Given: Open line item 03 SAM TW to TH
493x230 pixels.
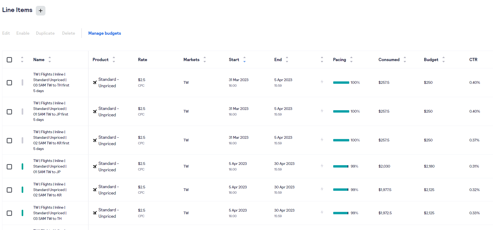Looking at the screenshot, I should [x=50, y=213].
